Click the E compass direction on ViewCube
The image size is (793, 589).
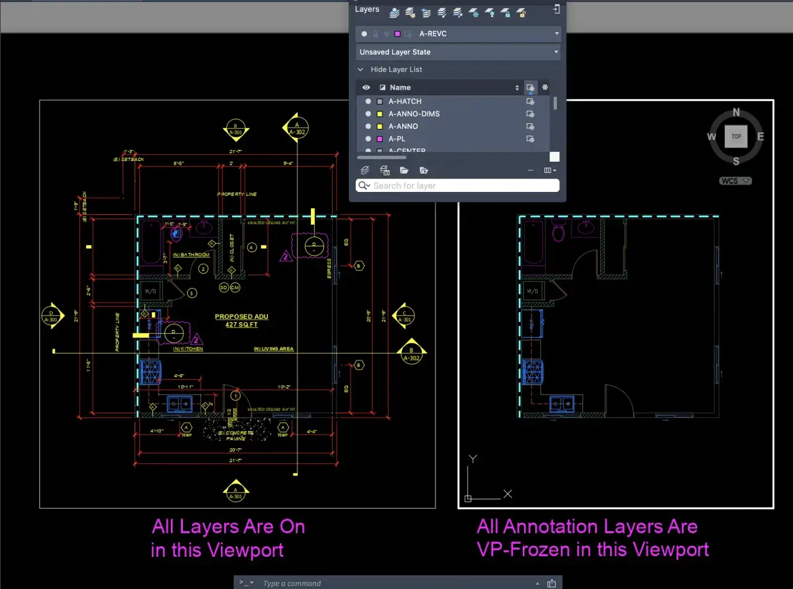point(761,137)
